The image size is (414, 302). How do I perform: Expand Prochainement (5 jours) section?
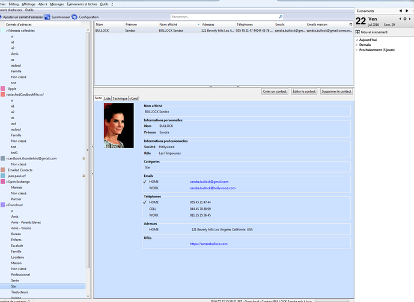[x=356, y=49]
